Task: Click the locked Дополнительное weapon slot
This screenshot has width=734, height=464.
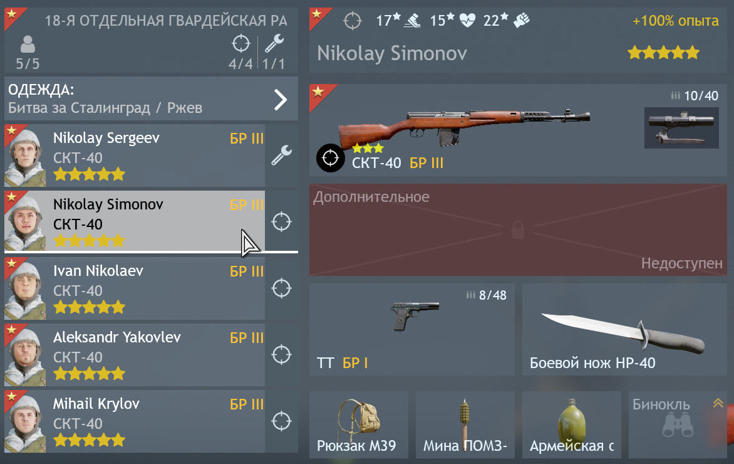Action: click(518, 229)
